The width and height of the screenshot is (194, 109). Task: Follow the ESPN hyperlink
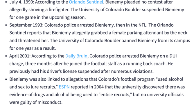tap(64, 87)
